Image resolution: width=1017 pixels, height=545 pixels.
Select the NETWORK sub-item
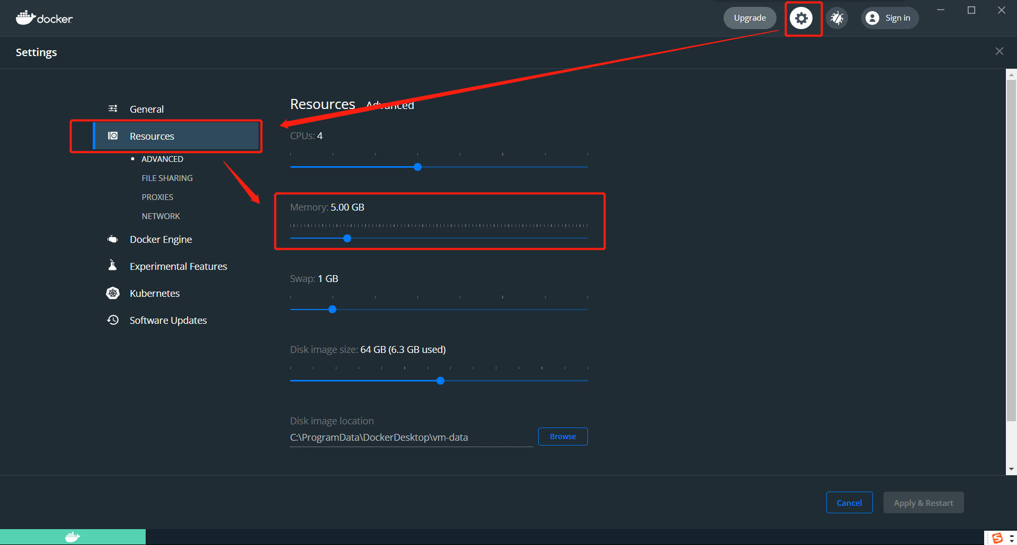(x=160, y=216)
